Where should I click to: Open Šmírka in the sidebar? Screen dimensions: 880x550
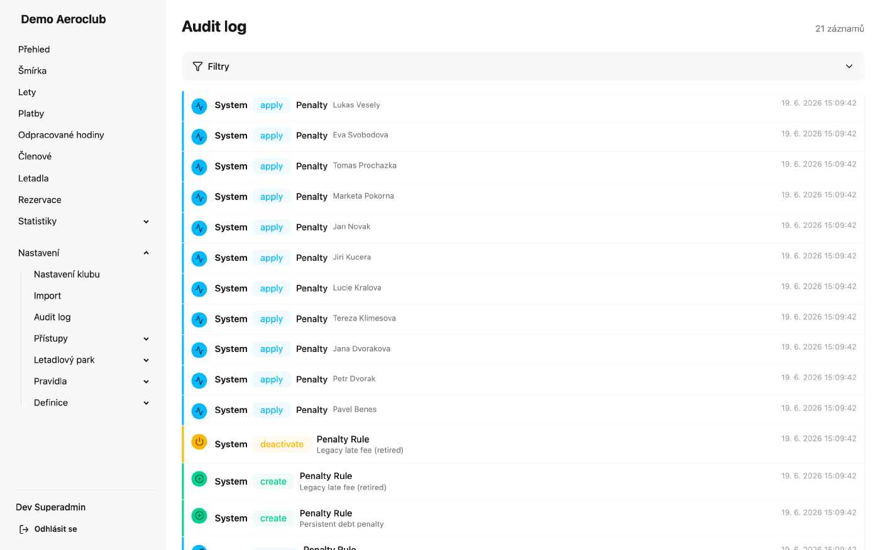pos(32,71)
